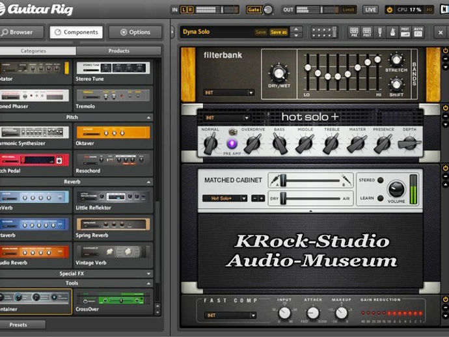The height and width of the screenshot is (337, 449).
Task: Minimize the Matched Cabinet module
Action: [x=445, y=176]
